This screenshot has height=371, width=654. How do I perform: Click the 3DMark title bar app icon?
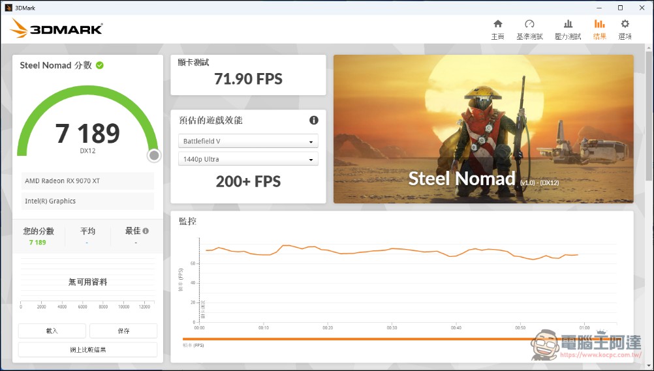(x=8, y=8)
